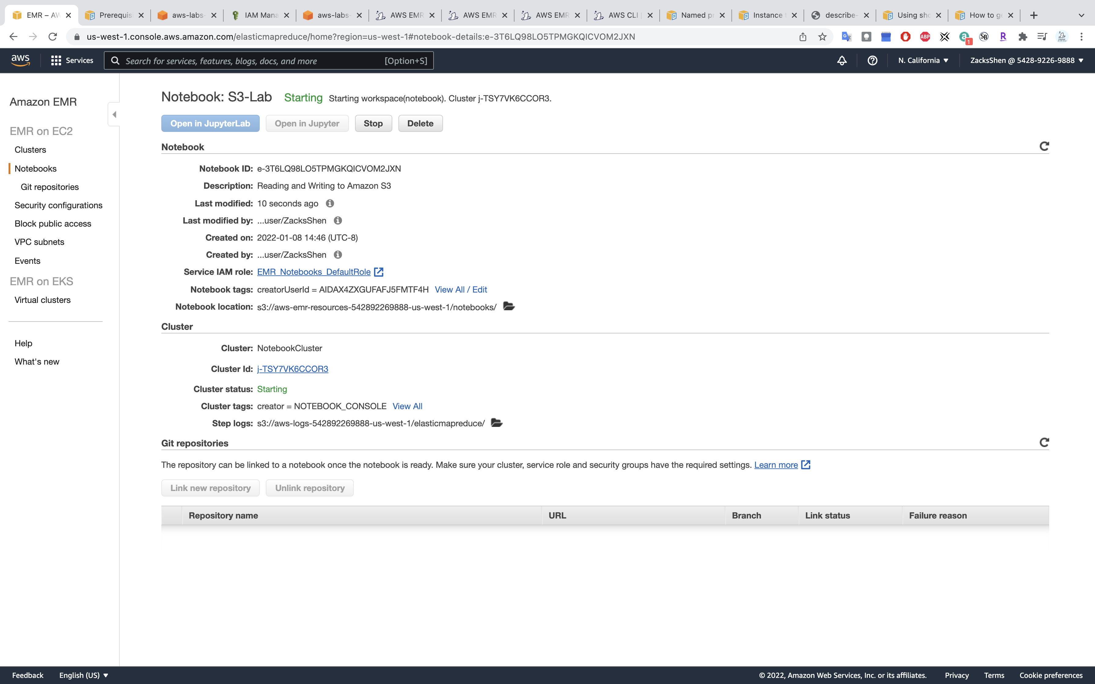Click the info icon next to Last modified
The width and height of the screenshot is (1095, 684).
330,204
